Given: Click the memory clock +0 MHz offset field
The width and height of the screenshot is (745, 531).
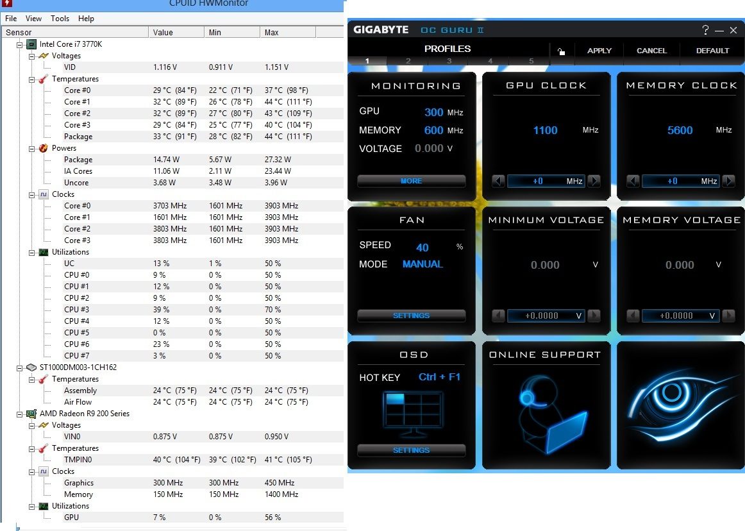Looking at the screenshot, I should coord(680,181).
